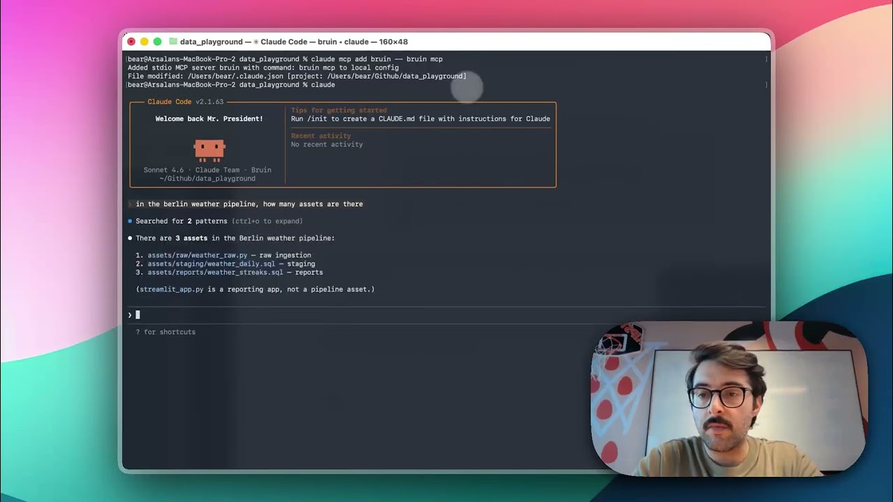Click 'Run /init to create a CLAUDE.md' tip
The height and width of the screenshot is (502, 893).
tap(421, 119)
